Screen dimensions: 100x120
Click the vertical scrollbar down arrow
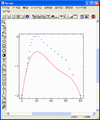(97, 110)
